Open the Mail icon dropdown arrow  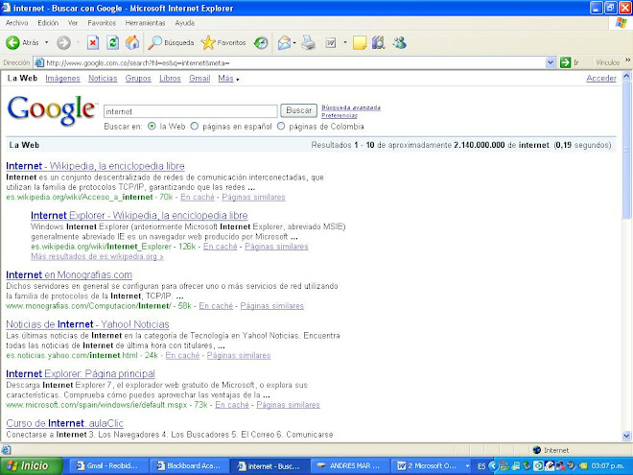click(x=294, y=42)
